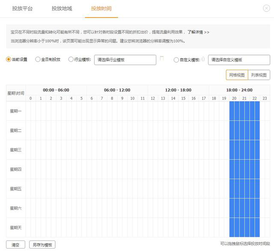Click the 星期五 row label
This screenshot has height=252, width=274.
pyautogui.click(x=16, y=189)
